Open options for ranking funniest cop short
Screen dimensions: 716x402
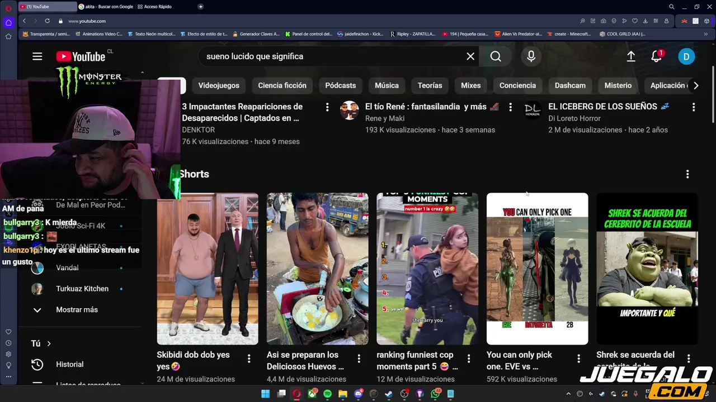pyautogui.click(x=469, y=358)
